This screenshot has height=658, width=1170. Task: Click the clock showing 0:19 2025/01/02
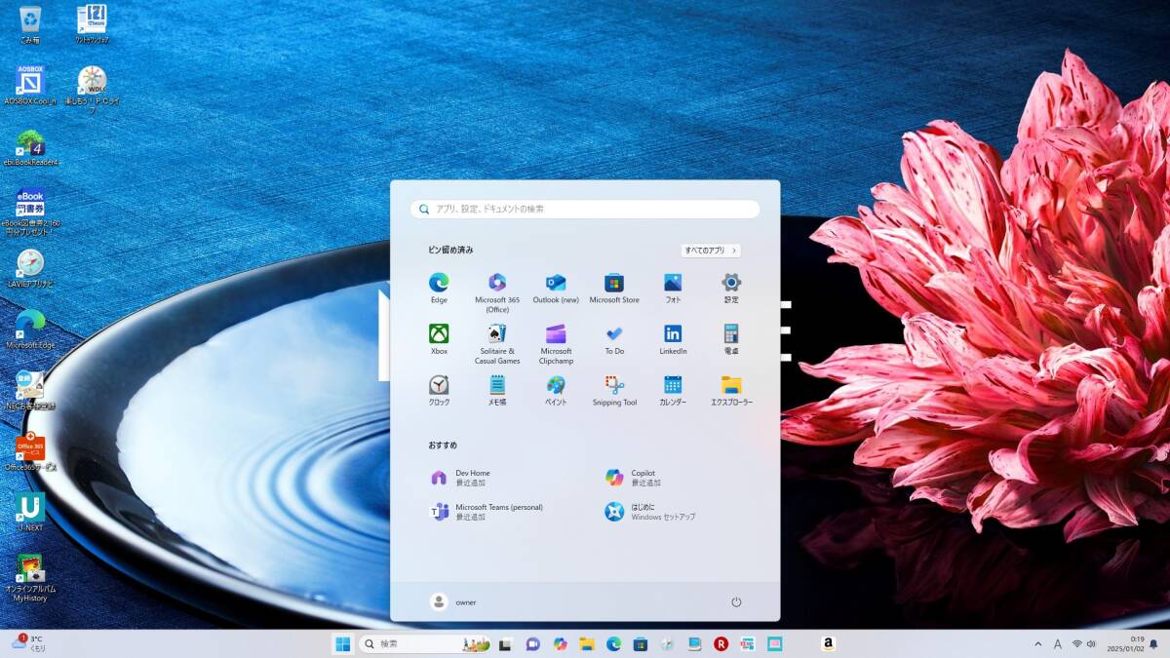[1124, 643]
